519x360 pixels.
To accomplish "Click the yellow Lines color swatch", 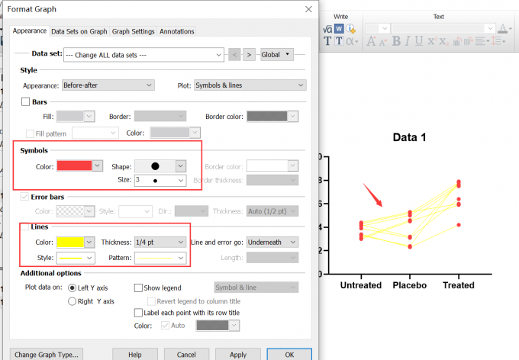I will click(70, 243).
